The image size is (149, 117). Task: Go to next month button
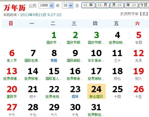(x=117, y=5)
